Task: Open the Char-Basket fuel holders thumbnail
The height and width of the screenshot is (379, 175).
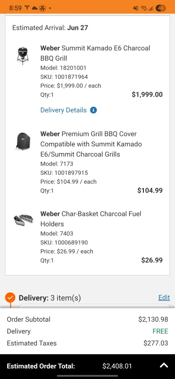Action: click(23, 220)
